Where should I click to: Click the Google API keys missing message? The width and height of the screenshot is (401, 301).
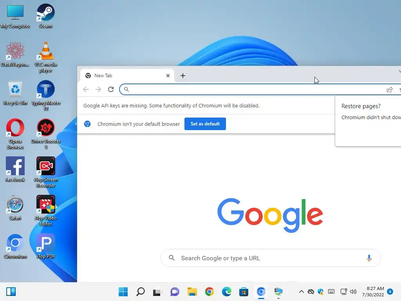tap(172, 106)
